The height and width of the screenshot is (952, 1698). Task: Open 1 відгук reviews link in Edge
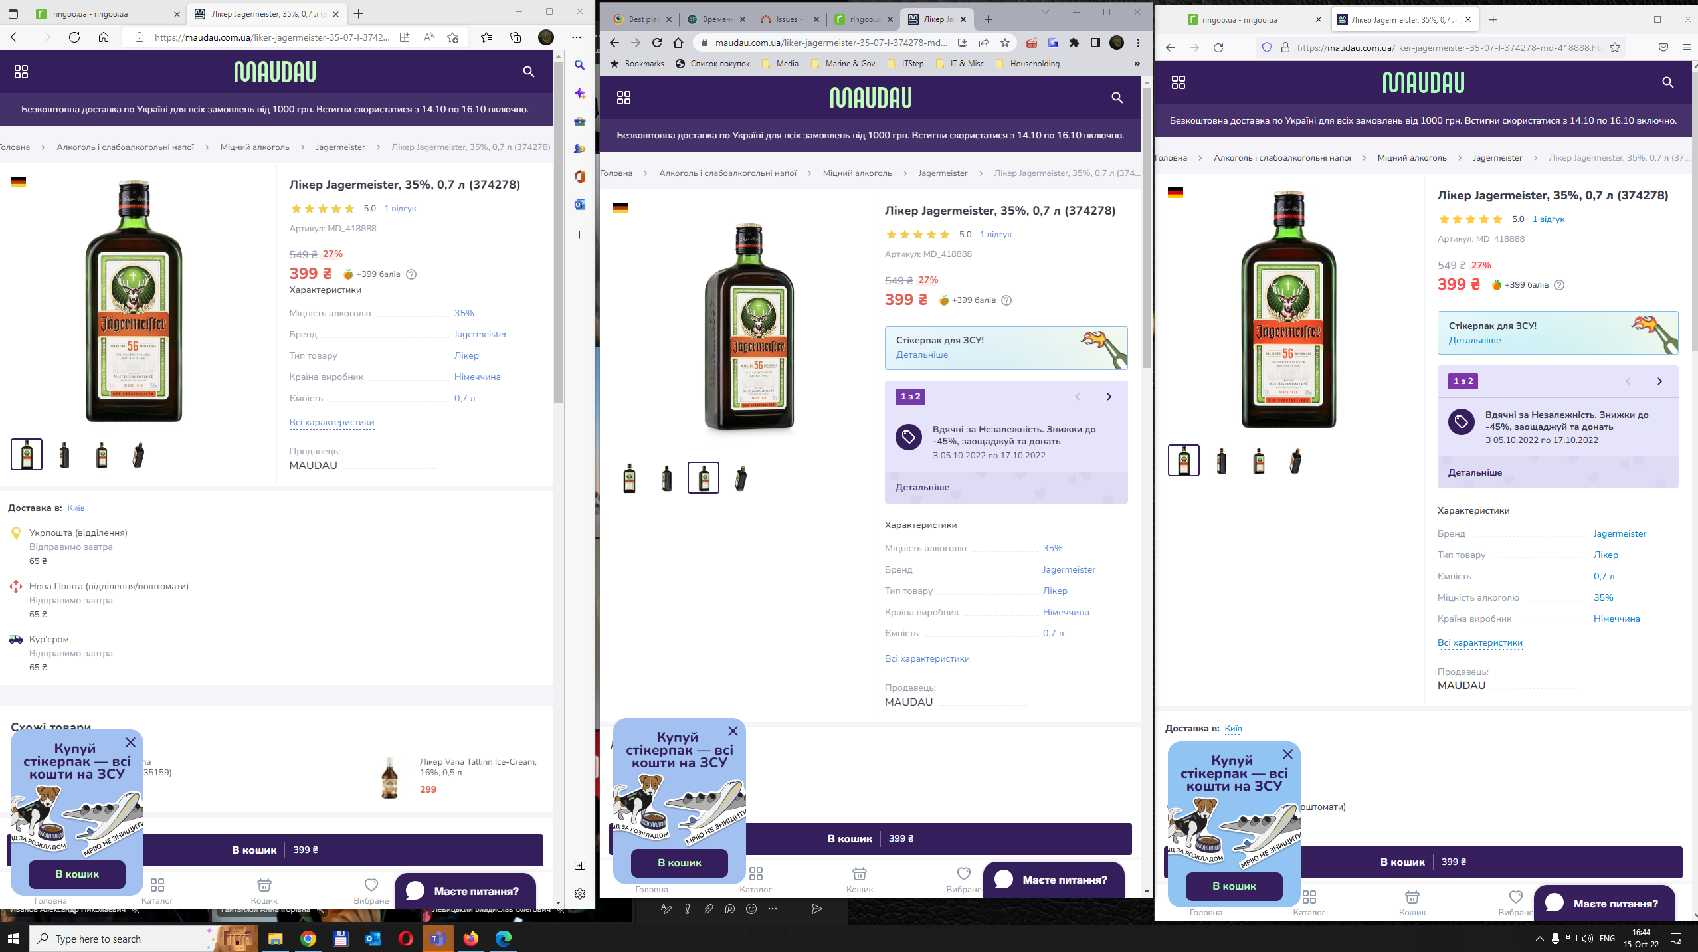pyautogui.click(x=400, y=209)
